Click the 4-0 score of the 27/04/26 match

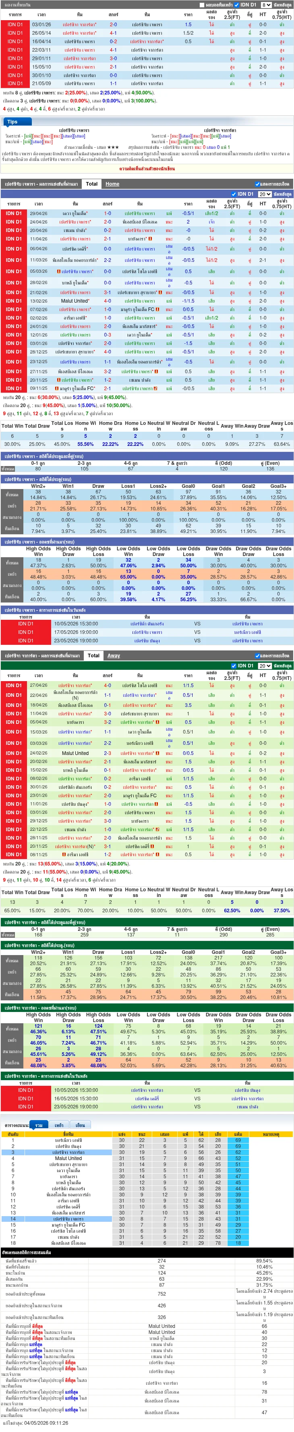click(x=108, y=686)
